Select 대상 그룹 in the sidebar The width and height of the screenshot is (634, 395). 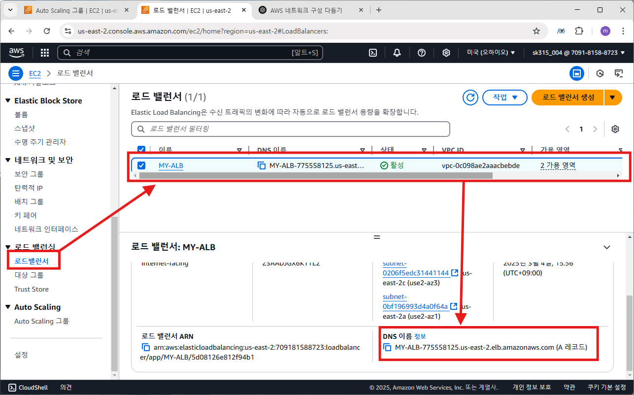coord(29,275)
